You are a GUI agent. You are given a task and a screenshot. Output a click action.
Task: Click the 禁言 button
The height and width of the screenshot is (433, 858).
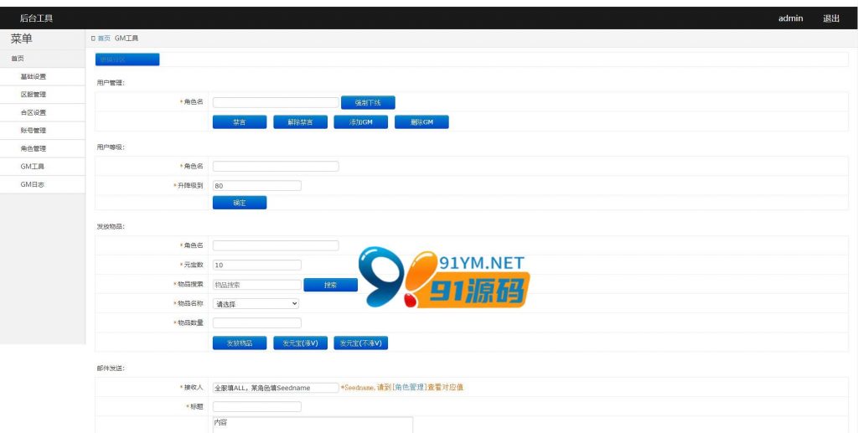(x=240, y=122)
